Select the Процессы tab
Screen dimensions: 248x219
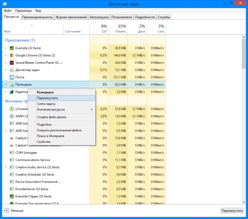pos(12,17)
